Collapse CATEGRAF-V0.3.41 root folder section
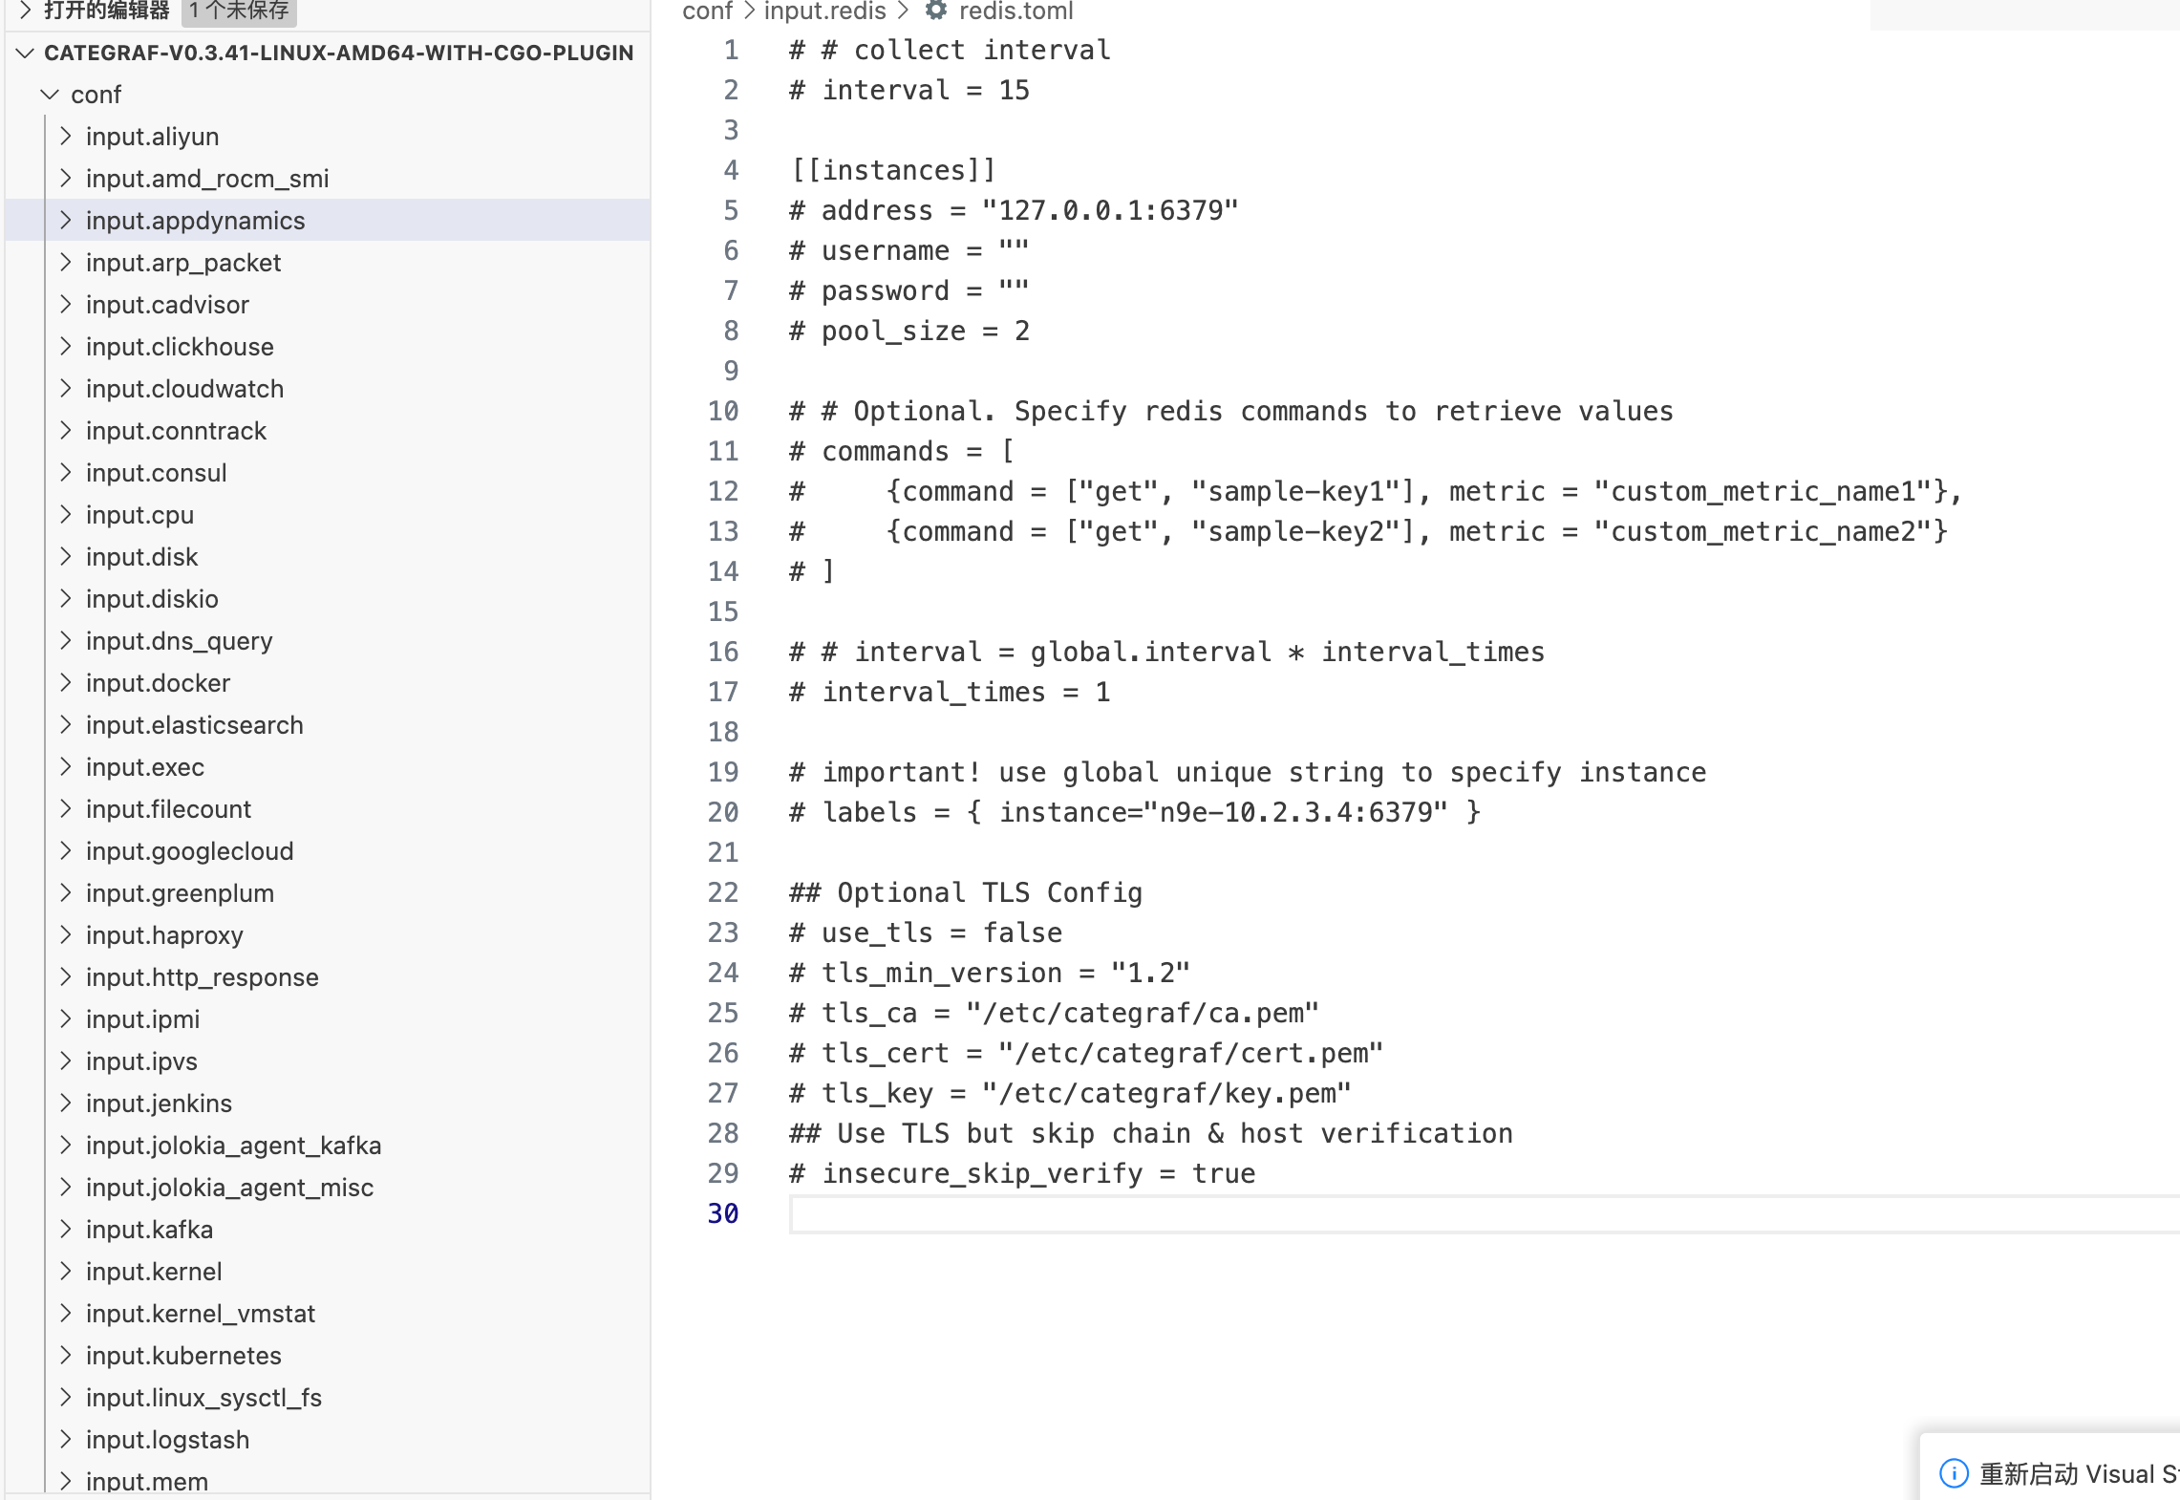Image resolution: width=2180 pixels, height=1500 pixels. 26,53
